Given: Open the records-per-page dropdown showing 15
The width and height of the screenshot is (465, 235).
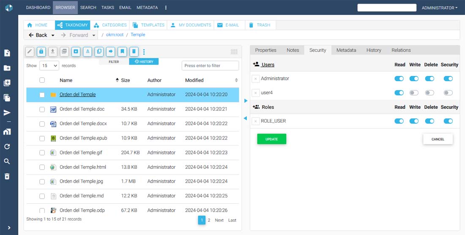Looking at the screenshot, I should coord(49,66).
